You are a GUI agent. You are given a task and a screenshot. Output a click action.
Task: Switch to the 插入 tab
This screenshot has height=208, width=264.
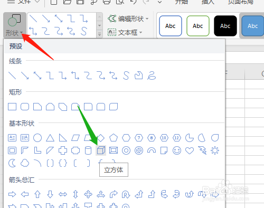click(208, 2)
